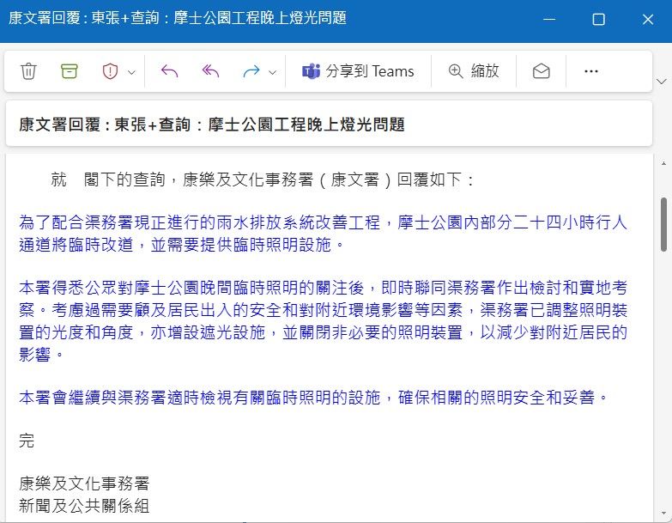
Task: Expand the Report dropdown arrow
Action: pos(131,72)
